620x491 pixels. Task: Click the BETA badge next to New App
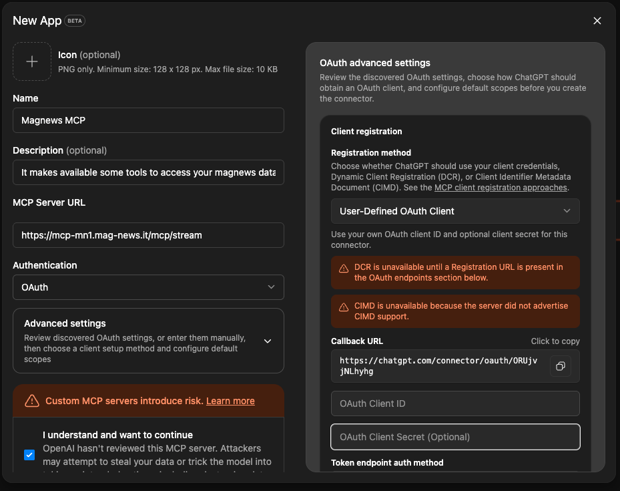[x=75, y=21]
